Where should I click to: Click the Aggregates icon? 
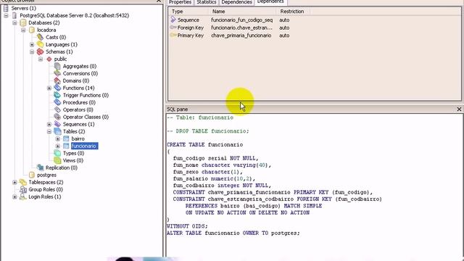[57, 66]
